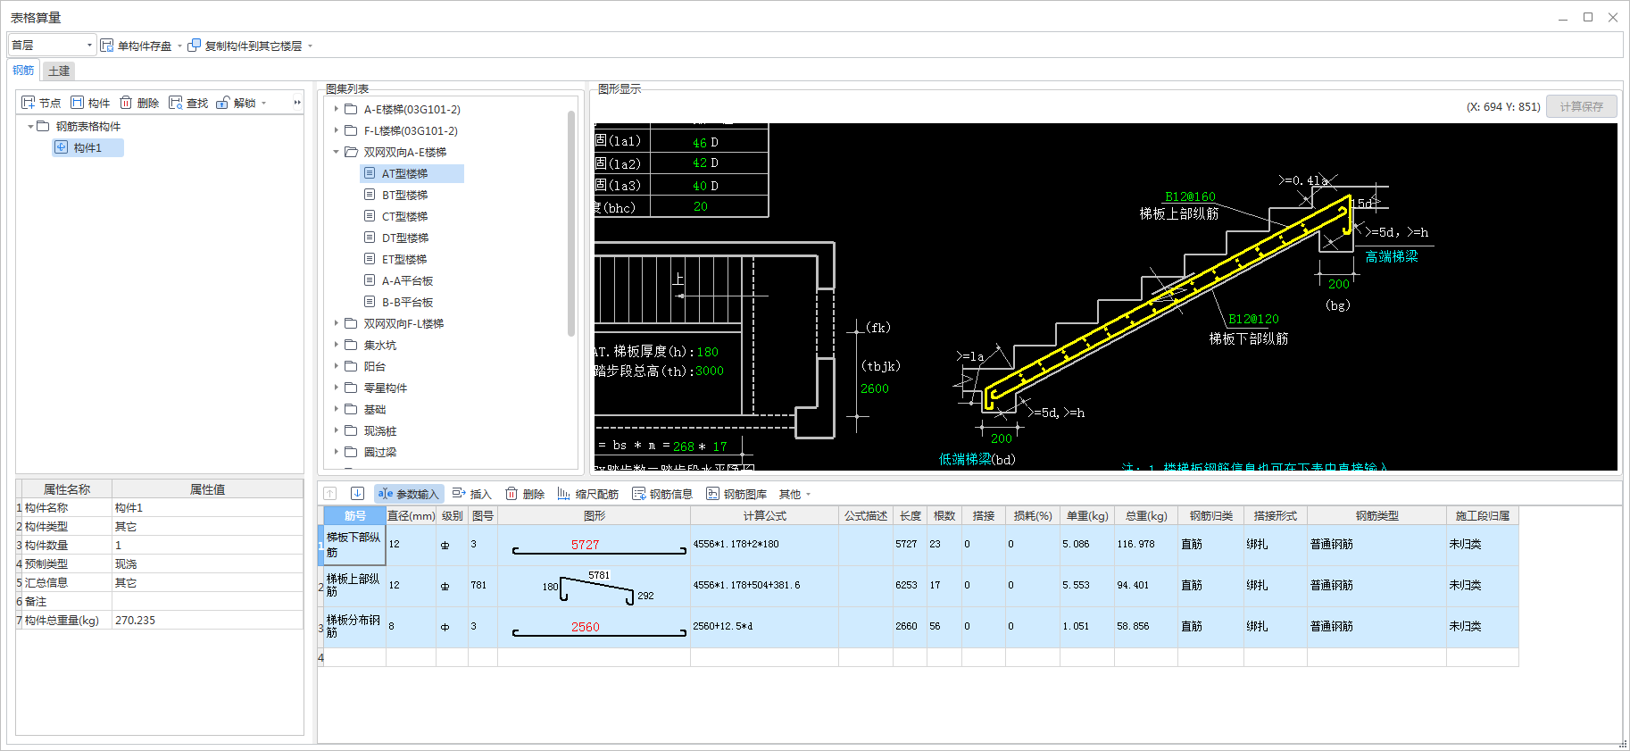This screenshot has width=1630, height=751.
Task: Expand the 双网双向F-L楼梯 folder
Action: point(337,323)
